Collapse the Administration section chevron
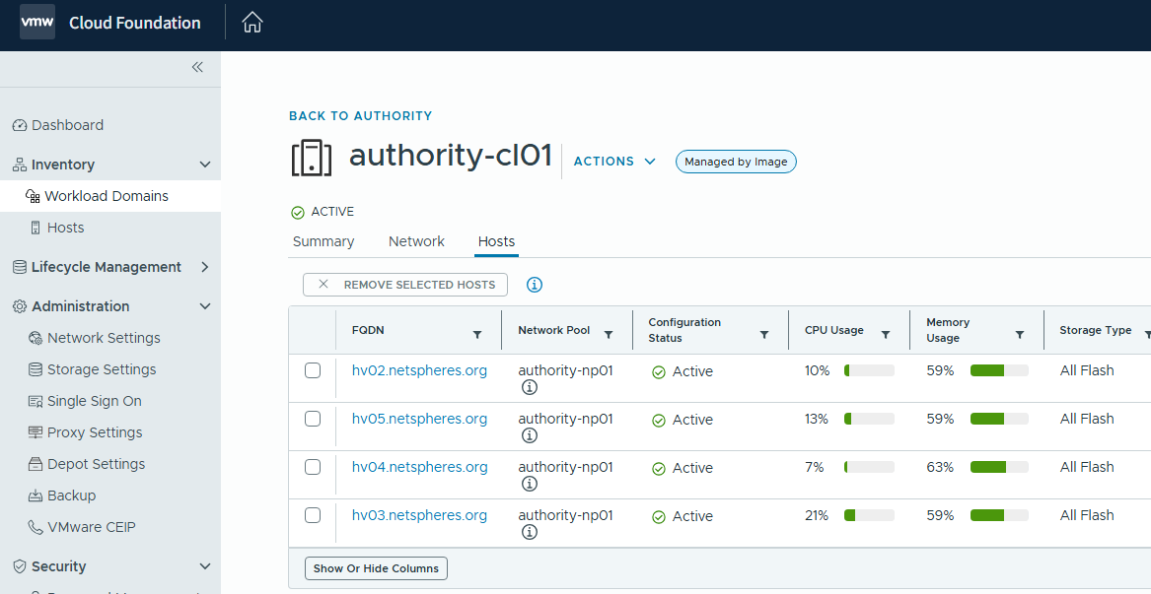The height and width of the screenshot is (594, 1151). [205, 306]
